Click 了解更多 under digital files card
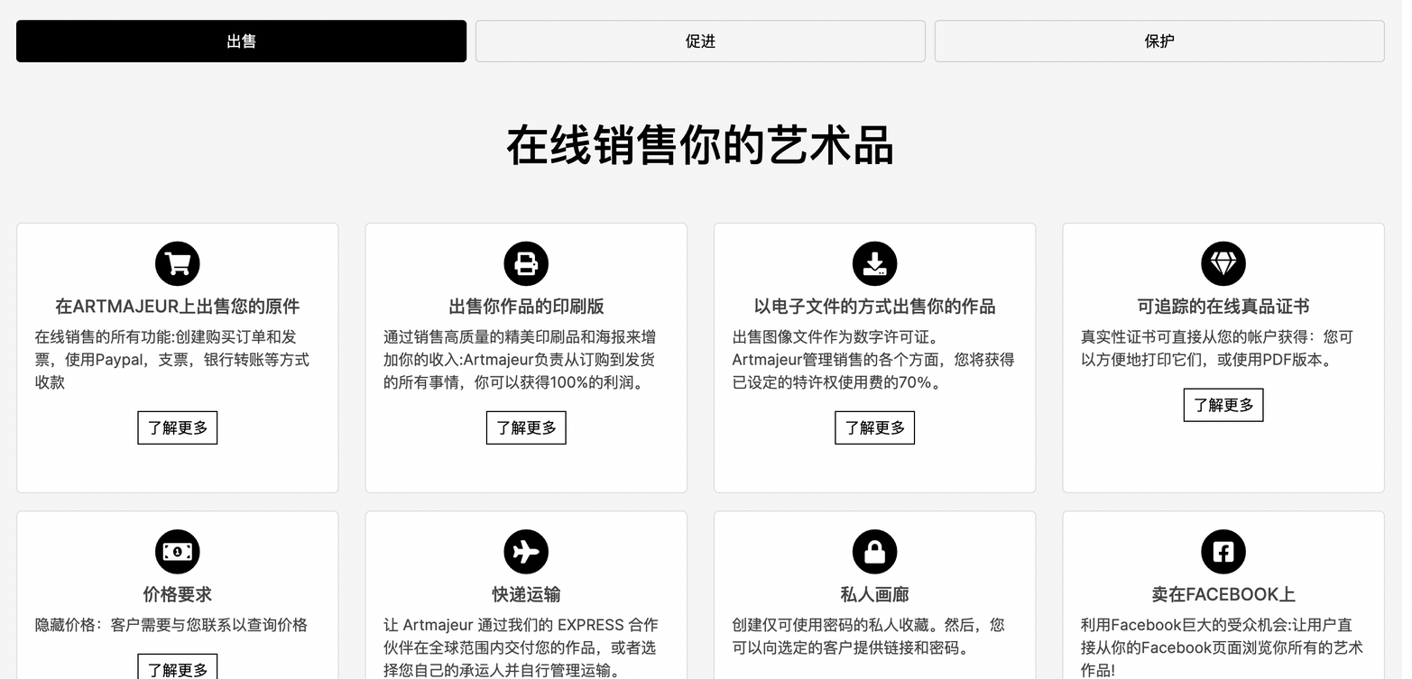Screen dimensions: 1412x679 click(x=874, y=427)
